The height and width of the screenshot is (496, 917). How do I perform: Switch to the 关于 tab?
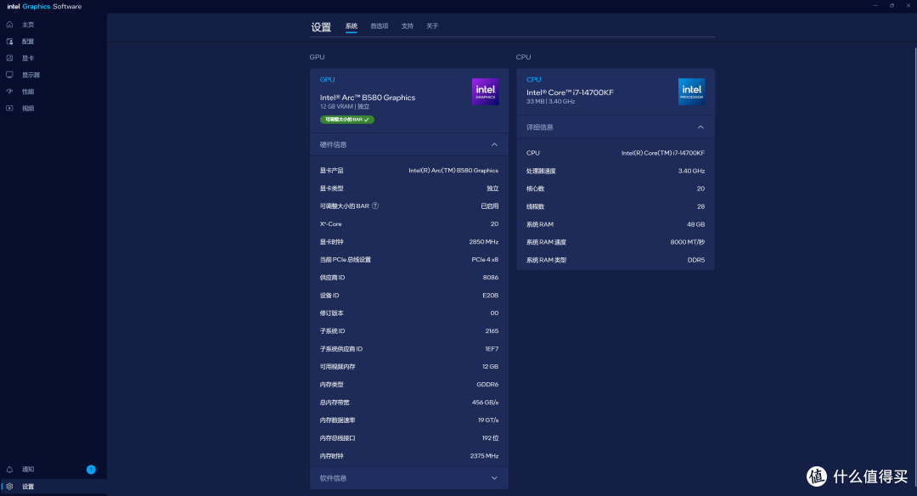coord(432,26)
